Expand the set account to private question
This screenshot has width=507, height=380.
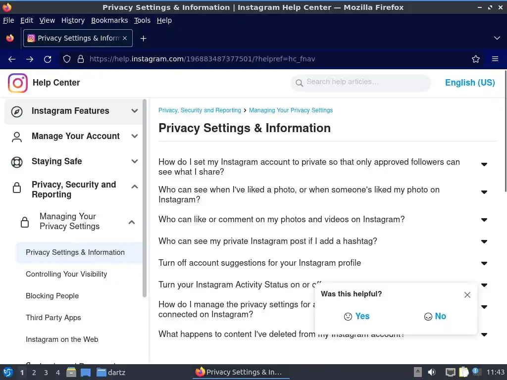484,164
